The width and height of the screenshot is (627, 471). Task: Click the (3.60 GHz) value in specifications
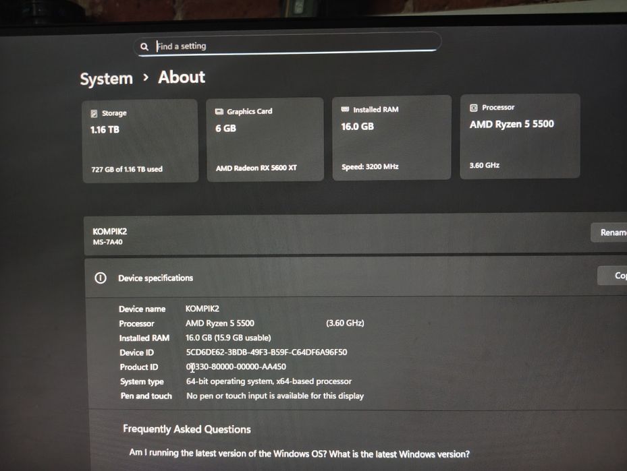pos(345,323)
